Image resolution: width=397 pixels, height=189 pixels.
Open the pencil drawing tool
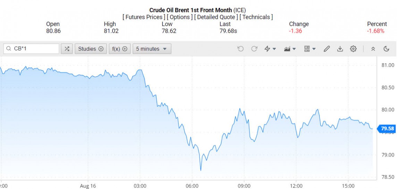[327, 49]
